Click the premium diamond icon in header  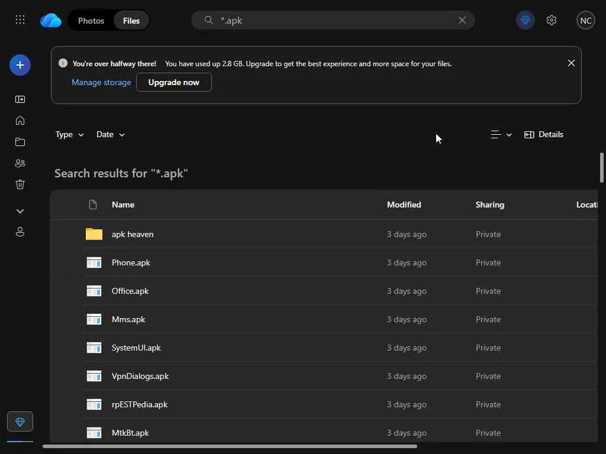525,20
